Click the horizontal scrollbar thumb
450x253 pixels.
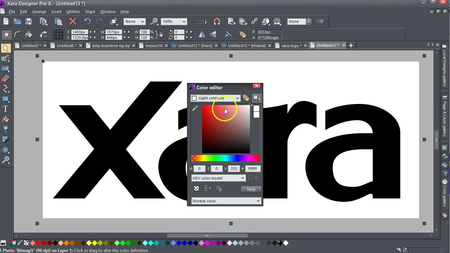207,235
